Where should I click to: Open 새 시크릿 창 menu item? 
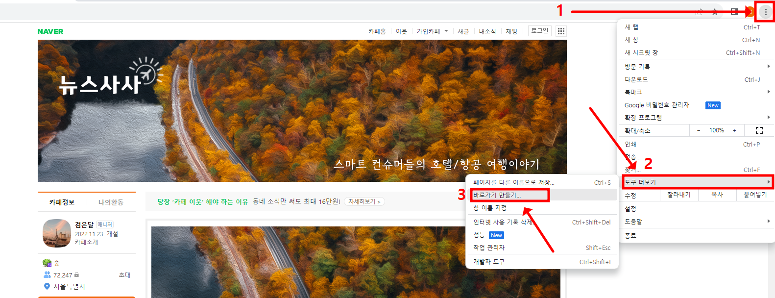click(x=696, y=52)
